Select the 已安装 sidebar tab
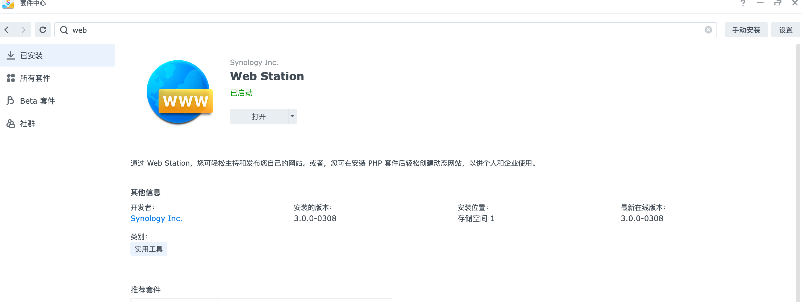Image resolution: width=802 pixels, height=302 pixels. pyautogui.click(x=58, y=55)
